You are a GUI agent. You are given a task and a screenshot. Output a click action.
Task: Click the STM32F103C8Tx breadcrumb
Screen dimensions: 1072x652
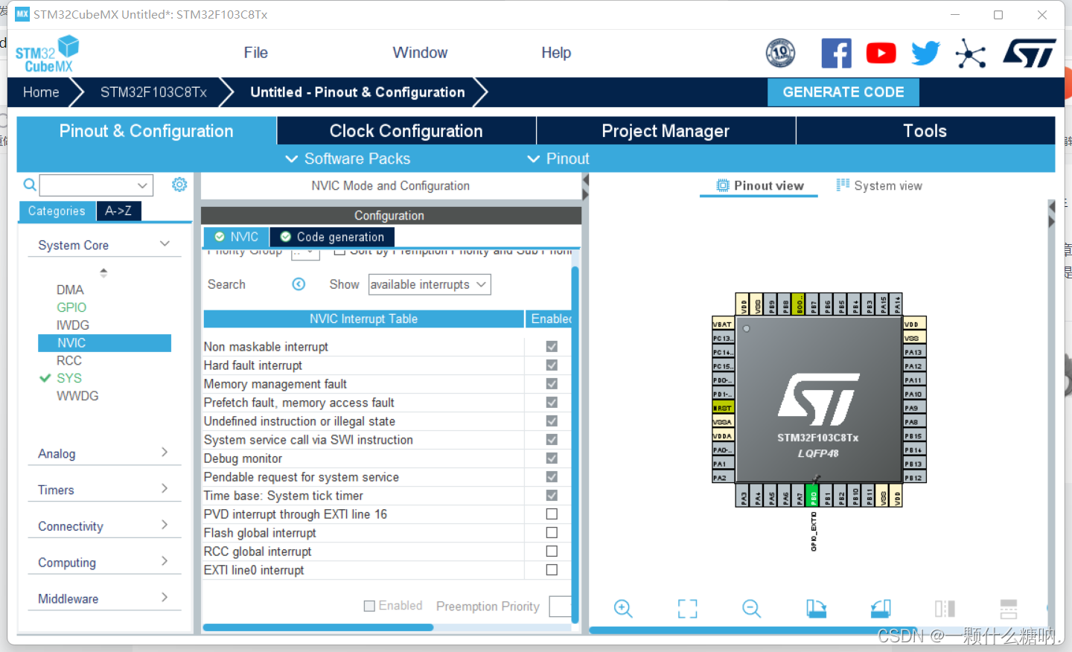tap(153, 92)
